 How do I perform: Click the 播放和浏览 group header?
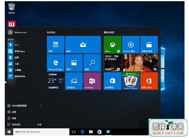point(109,32)
